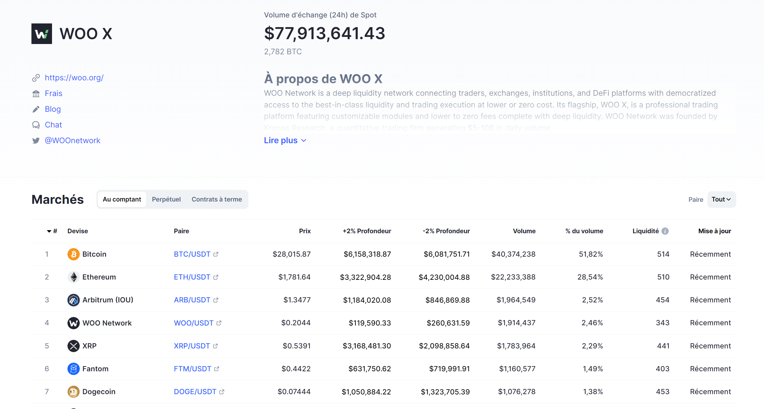
Task: Open the Frais link
Action: 53,93
